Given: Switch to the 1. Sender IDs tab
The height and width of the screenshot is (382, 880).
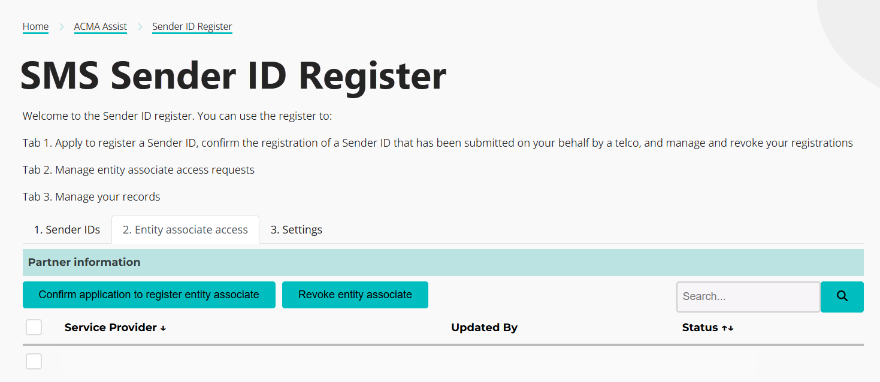Looking at the screenshot, I should (x=66, y=229).
